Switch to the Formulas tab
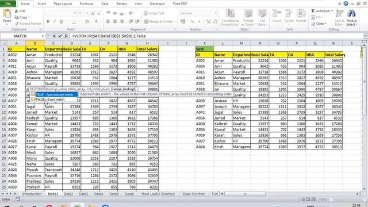368x207 pixels. (86, 4)
